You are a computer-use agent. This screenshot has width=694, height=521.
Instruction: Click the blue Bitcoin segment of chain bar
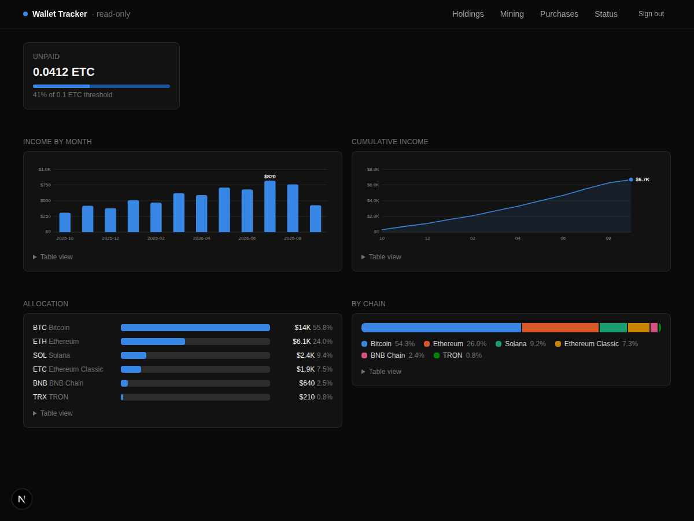coord(441,328)
